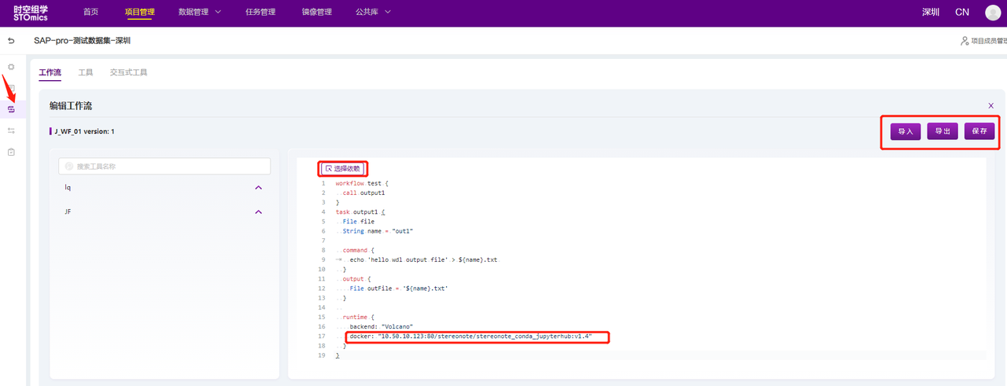Collapse the JF tool group
This screenshot has height=386, width=1007.
[x=258, y=212]
